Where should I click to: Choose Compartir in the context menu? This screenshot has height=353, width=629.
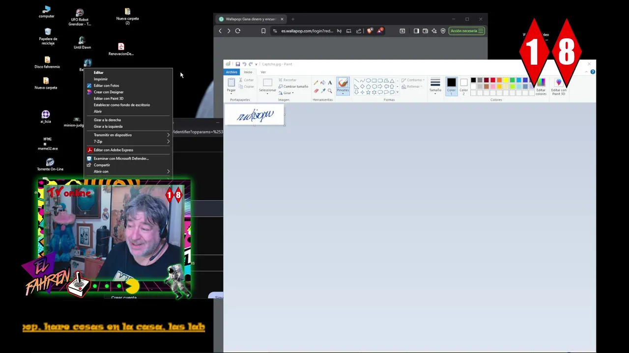pos(128,165)
